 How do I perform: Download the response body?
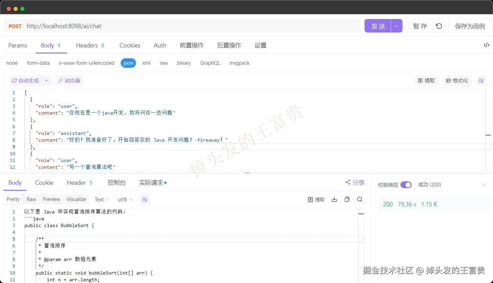(334, 200)
